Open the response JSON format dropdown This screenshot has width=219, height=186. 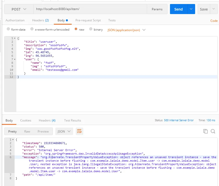point(64,131)
